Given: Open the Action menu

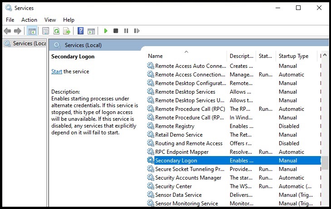Looking at the screenshot, I should click(x=29, y=20).
